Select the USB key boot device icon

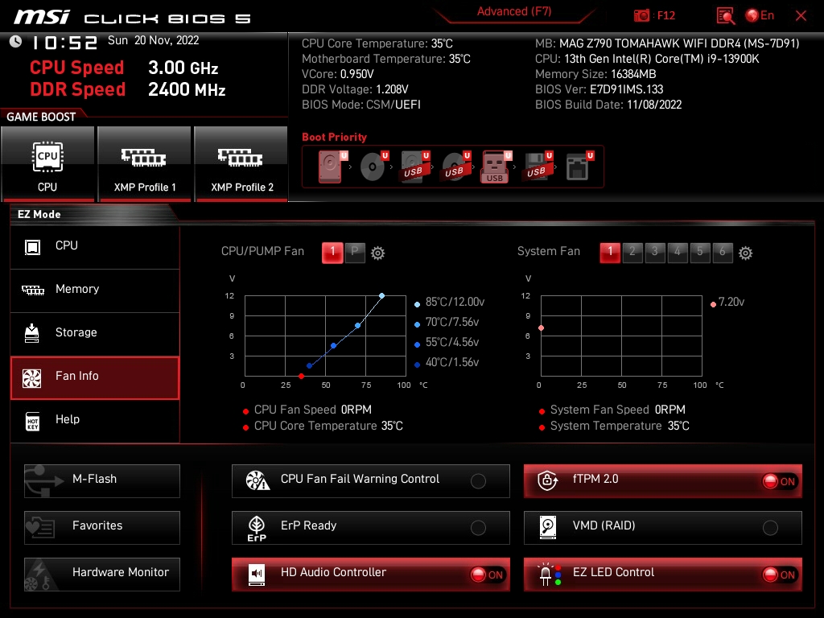(x=496, y=167)
